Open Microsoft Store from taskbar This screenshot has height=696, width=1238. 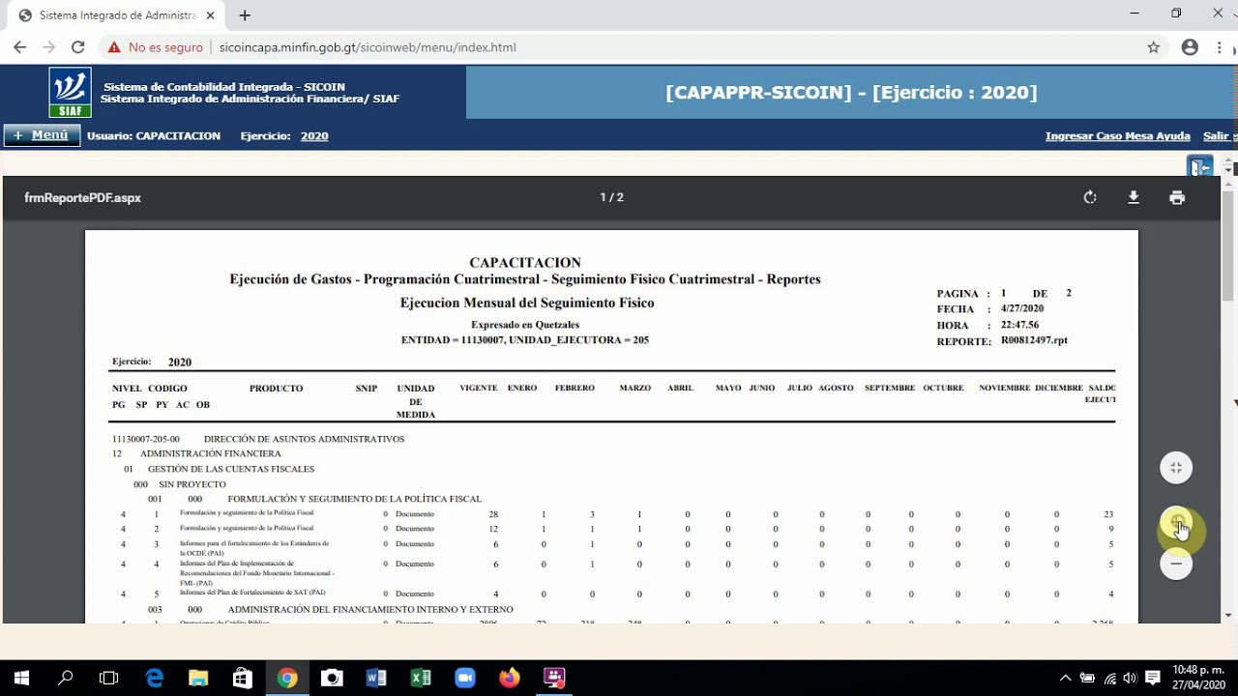coord(243,678)
